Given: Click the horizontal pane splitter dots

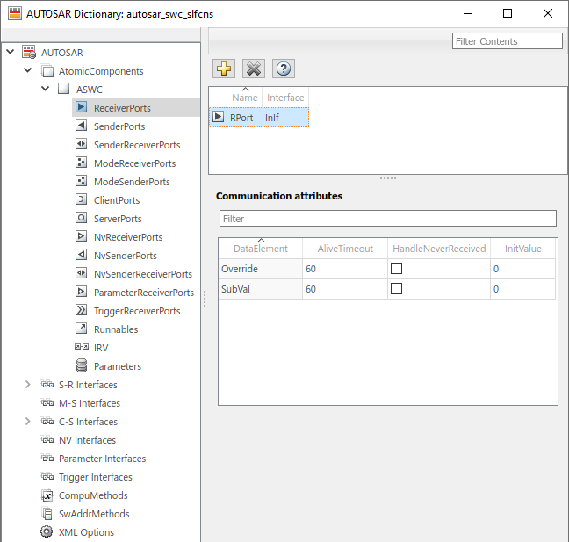Looking at the screenshot, I should [388, 178].
